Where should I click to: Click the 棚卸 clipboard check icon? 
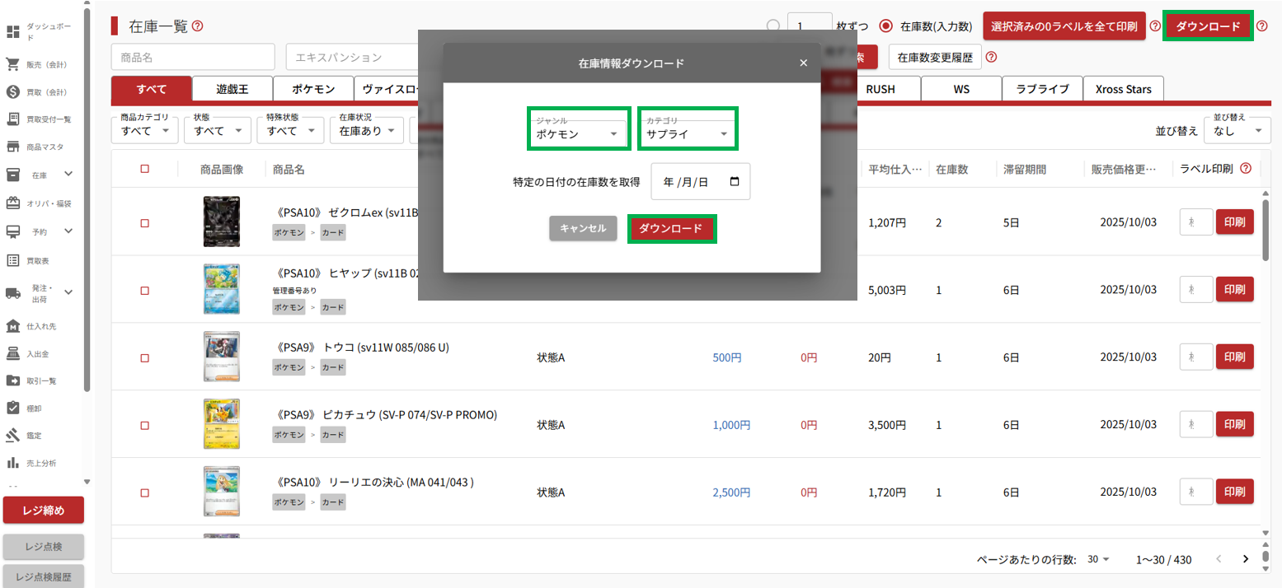(12, 408)
